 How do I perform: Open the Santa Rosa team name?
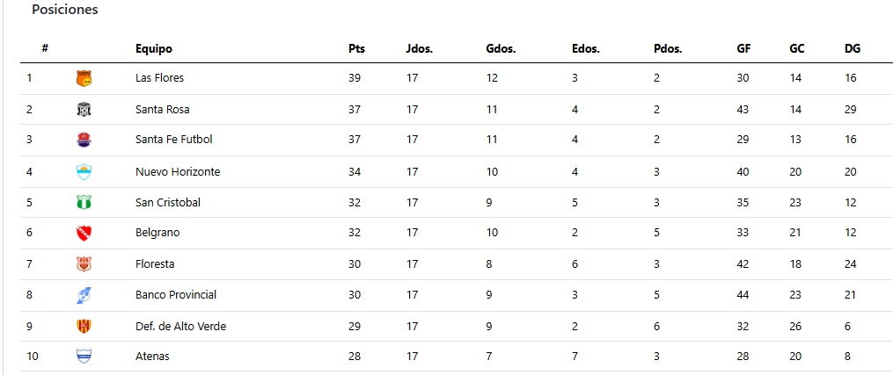pos(162,109)
